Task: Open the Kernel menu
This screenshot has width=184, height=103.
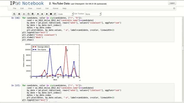Action: click(55, 8)
